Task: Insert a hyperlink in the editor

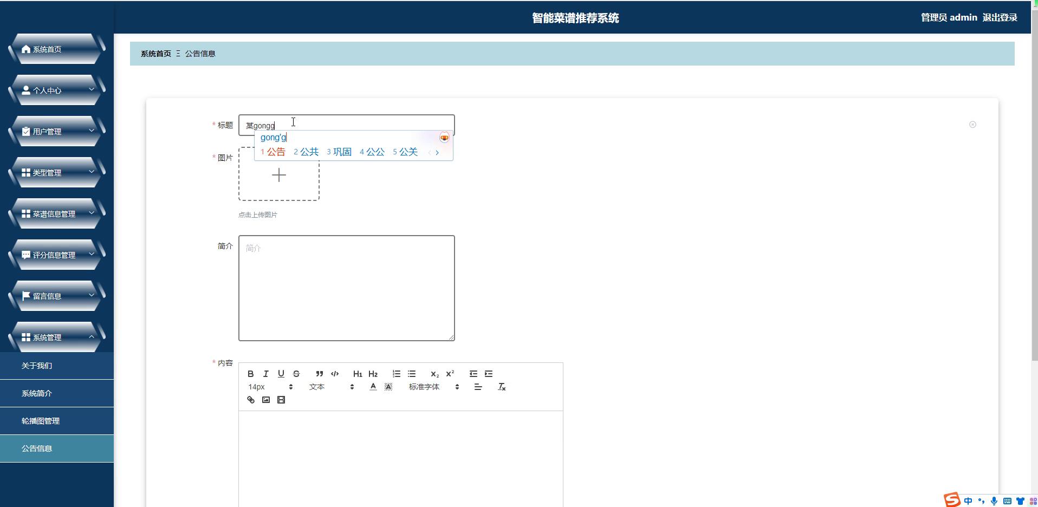Action: 251,400
